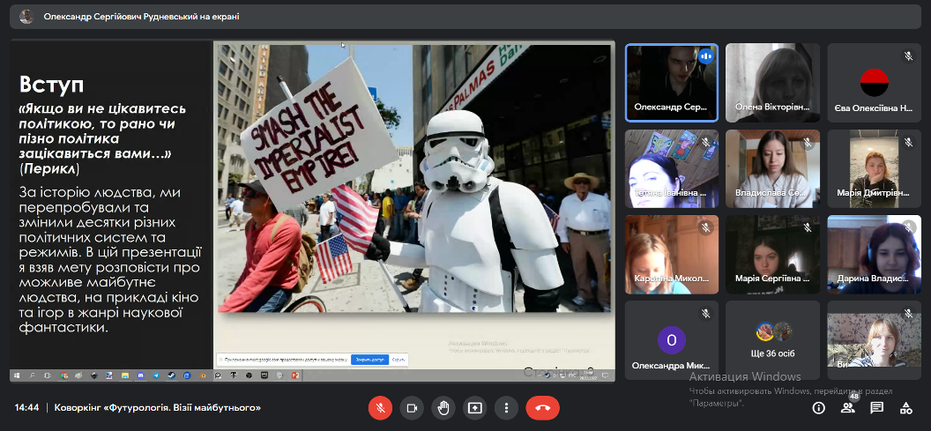Click the shared presentation slide image
Screen dimensions: 931x431
point(413,178)
